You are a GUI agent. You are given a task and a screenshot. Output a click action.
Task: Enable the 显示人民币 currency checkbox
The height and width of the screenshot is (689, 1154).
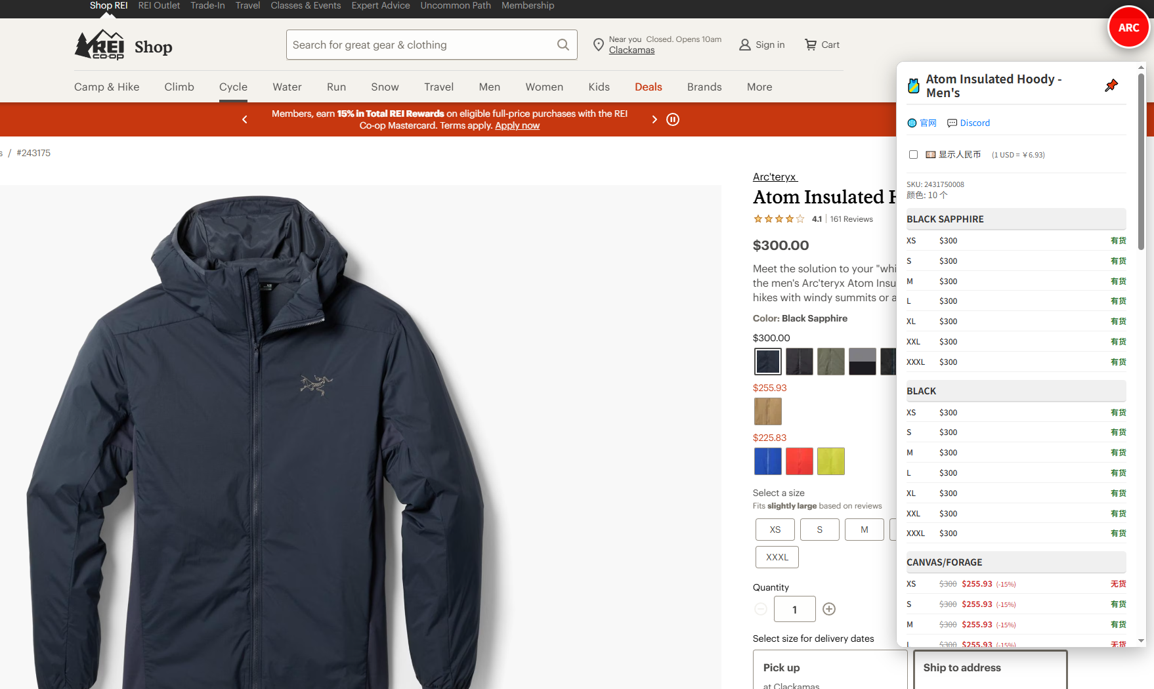(913, 155)
